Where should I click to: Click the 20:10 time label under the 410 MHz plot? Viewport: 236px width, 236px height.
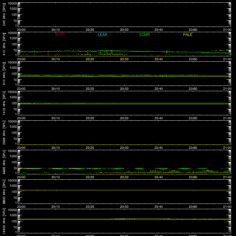point(55,59)
